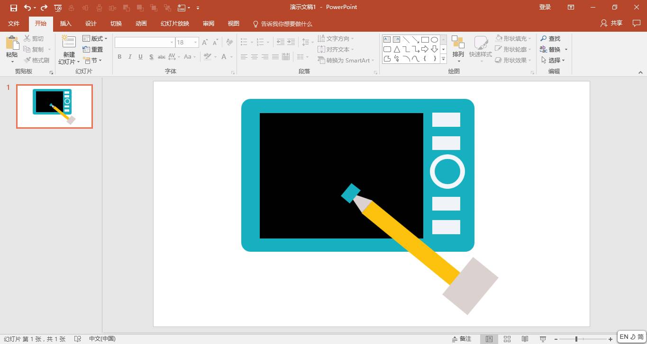Customize the quick access toolbar dropdown
Screen dimensions: 647x344
point(198,8)
